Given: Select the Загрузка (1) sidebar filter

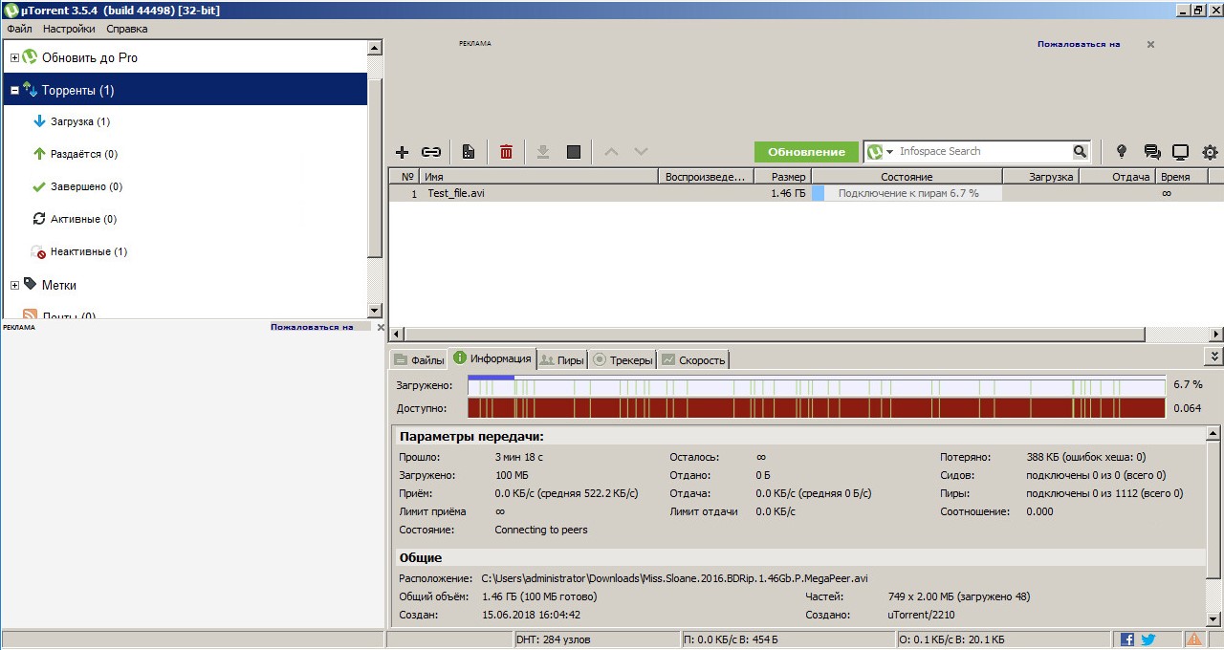Looking at the screenshot, I should coord(79,121).
